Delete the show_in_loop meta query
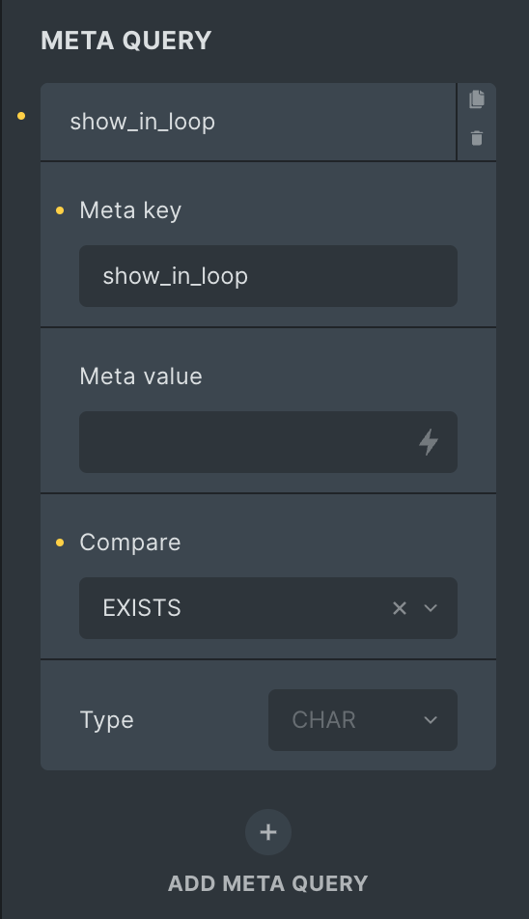 [x=477, y=138]
